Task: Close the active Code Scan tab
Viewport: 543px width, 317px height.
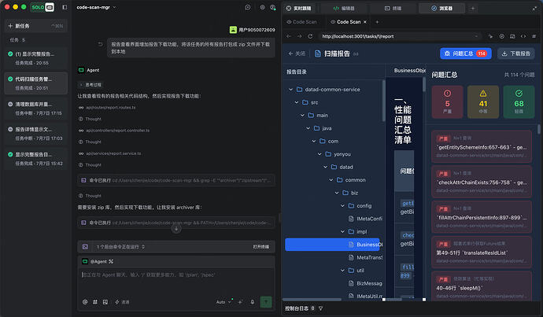Action: point(364,22)
